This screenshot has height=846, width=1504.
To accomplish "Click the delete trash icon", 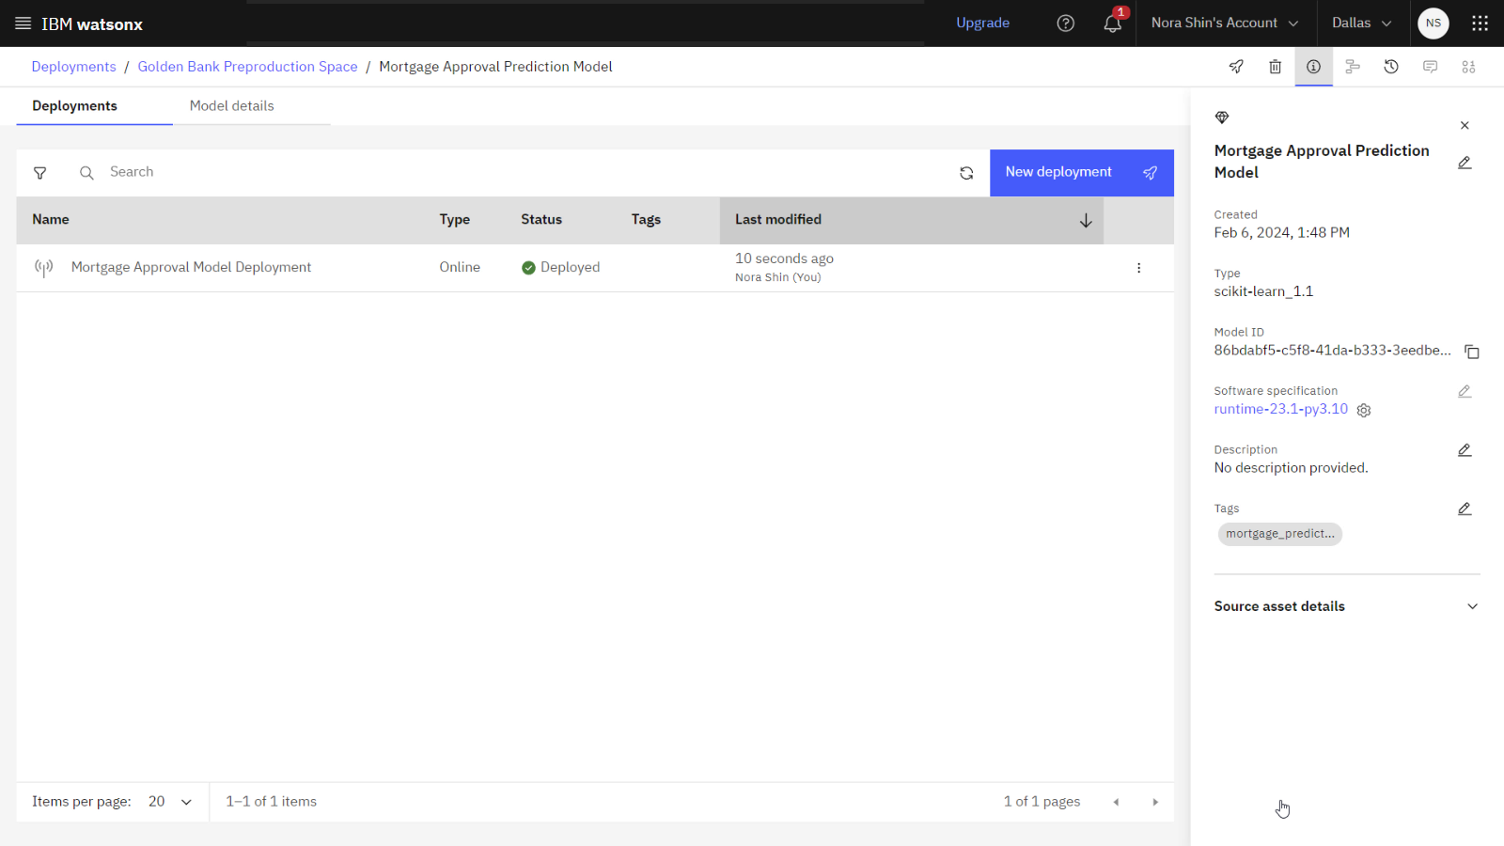I will click(1275, 67).
